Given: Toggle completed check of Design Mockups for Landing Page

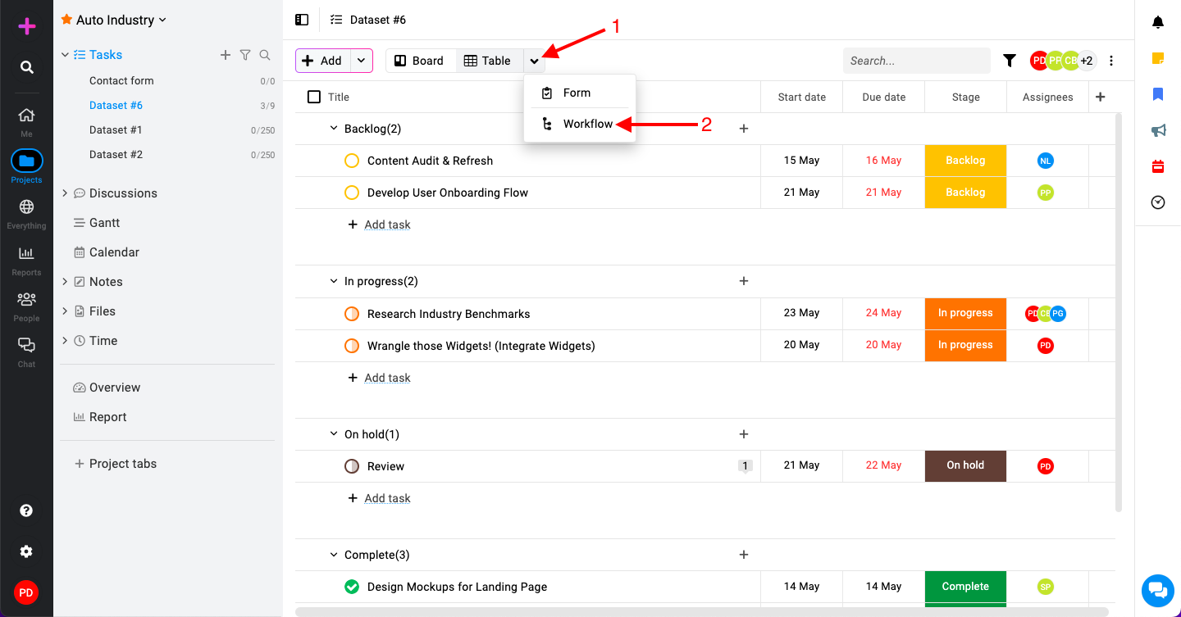Looking at the screenshot, I should pos(352,587).
